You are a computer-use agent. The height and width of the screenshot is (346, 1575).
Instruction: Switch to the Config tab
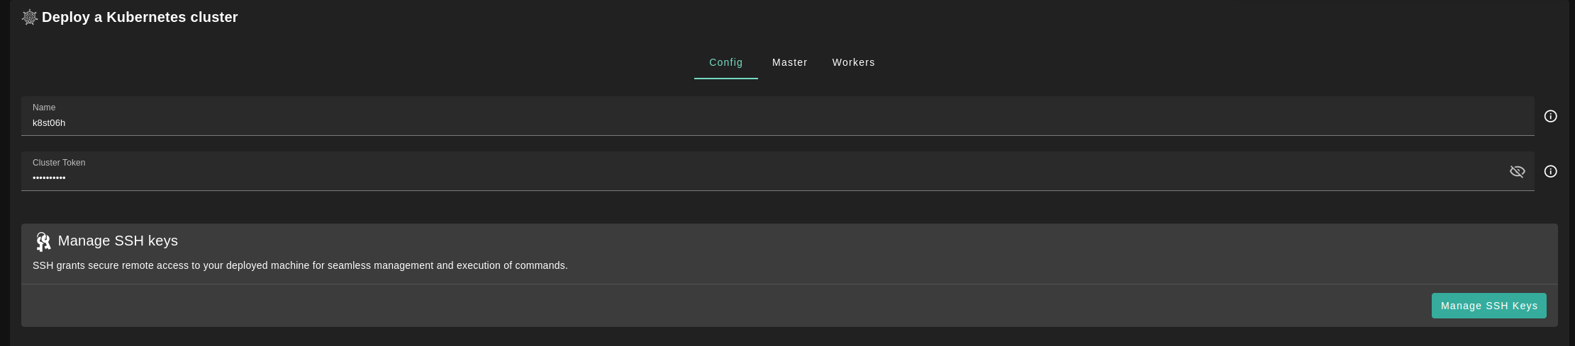pos(725,62)
